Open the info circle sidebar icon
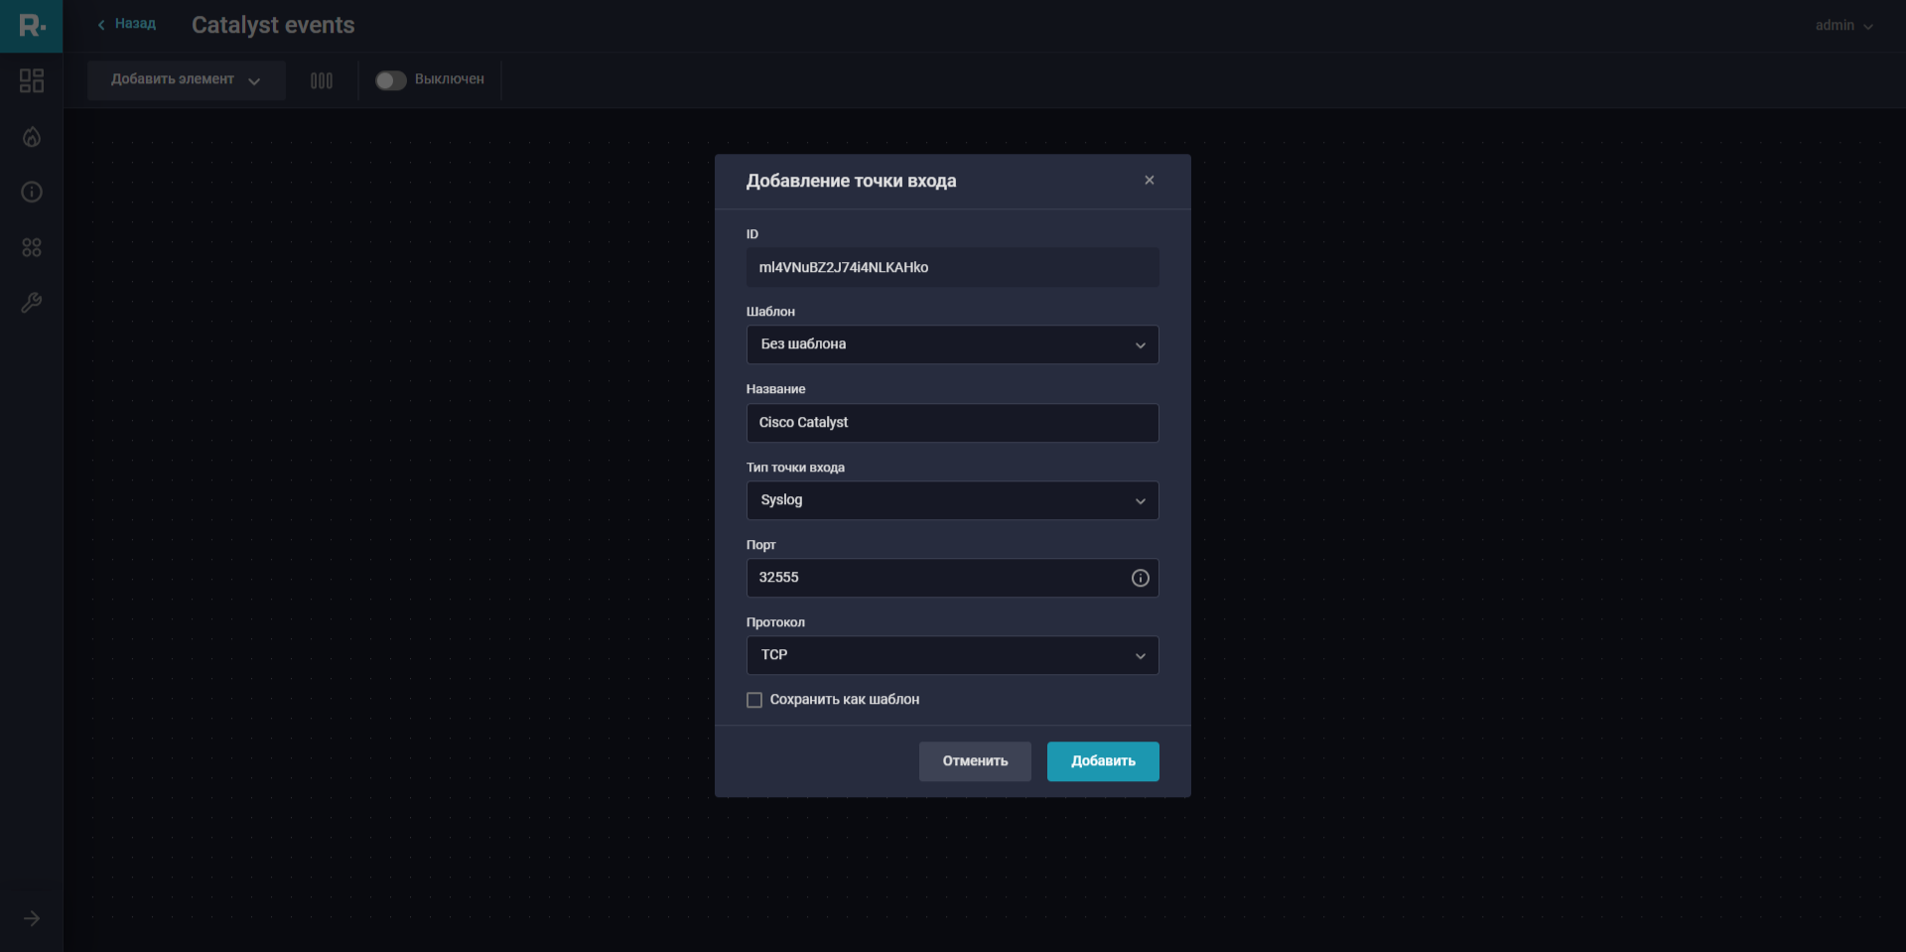1906x952 pixels. 32,192
